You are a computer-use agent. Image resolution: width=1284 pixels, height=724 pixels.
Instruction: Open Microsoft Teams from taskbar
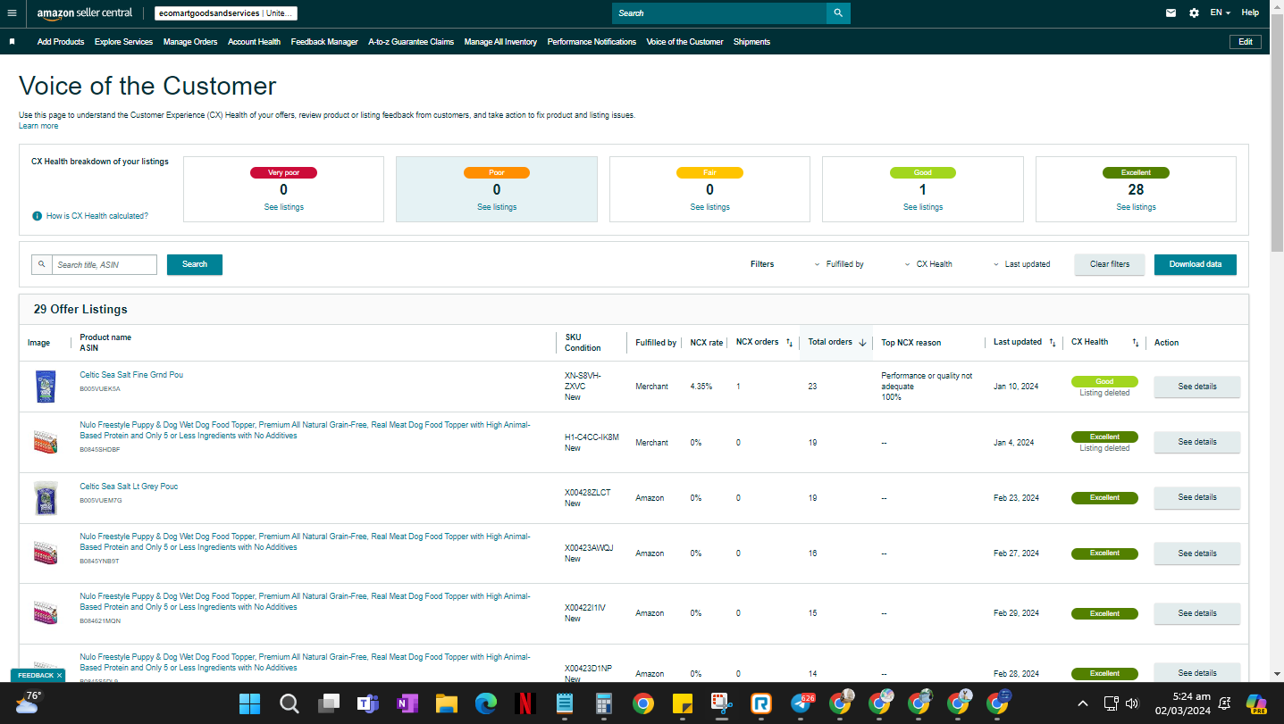(x=367, y=703)
